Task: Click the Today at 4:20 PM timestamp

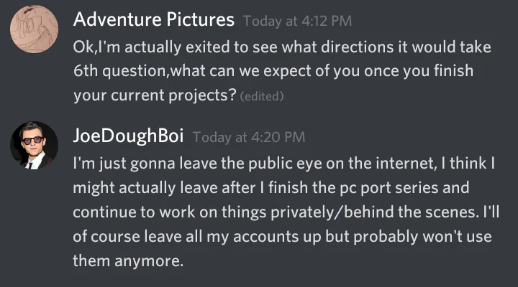Action: [249, 137]
